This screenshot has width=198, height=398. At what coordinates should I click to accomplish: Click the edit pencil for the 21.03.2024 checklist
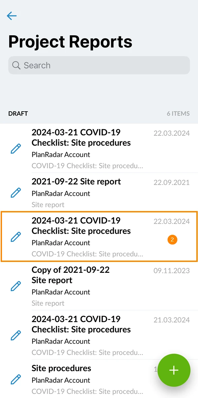[16, 335]
